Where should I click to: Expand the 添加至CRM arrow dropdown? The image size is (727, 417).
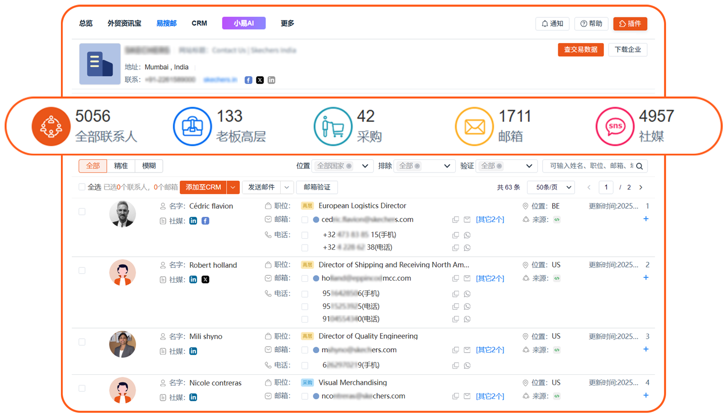pos(233,187)
